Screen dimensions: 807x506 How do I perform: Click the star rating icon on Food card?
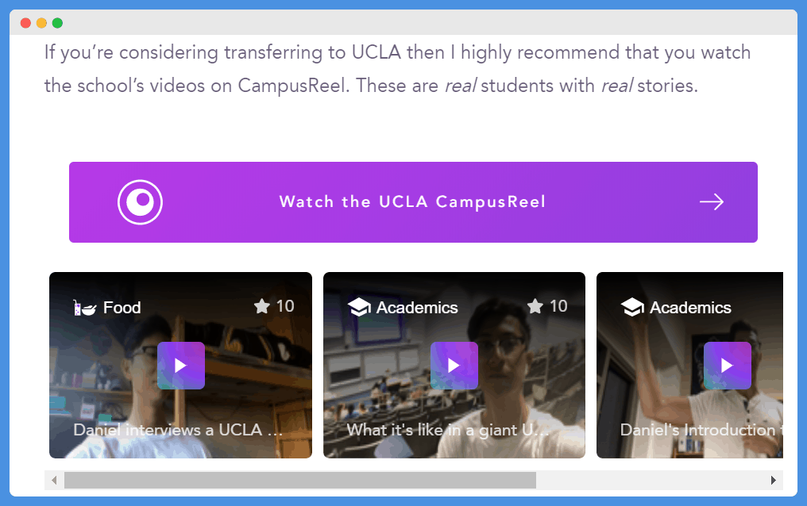pos(262,306)
